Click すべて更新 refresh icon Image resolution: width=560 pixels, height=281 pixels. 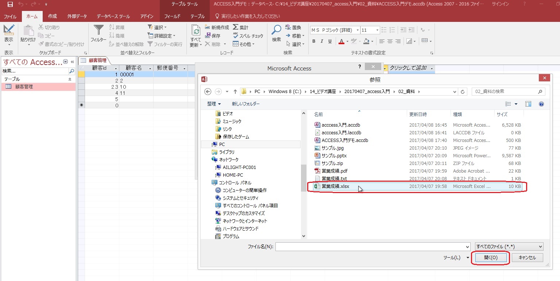coord(196,31)
